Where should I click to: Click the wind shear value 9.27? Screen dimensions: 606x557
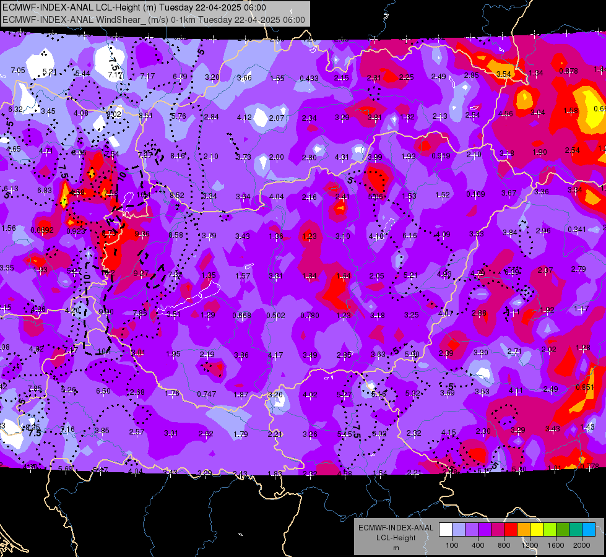click(141, 274)
